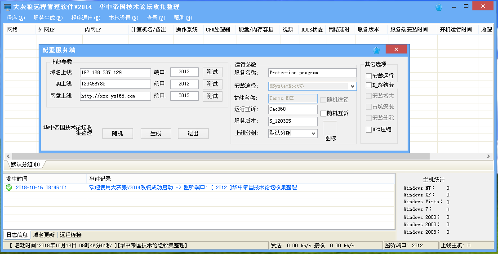The height and width of the screenshot is (254, 498).
Task: Click the log timestamp 2018-10-16 08:46:01
Action: point(41,187)
